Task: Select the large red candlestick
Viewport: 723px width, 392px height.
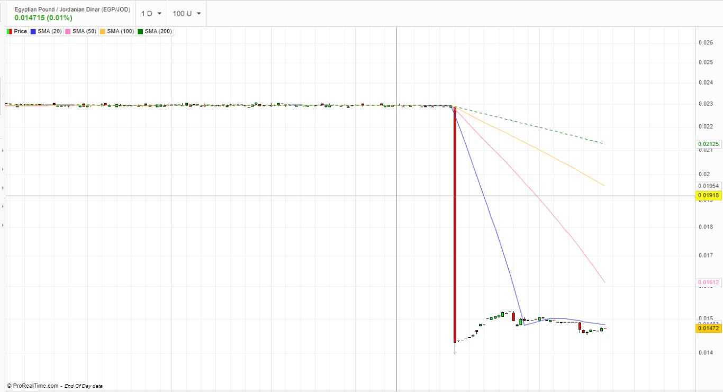Action: click(455, 225)
